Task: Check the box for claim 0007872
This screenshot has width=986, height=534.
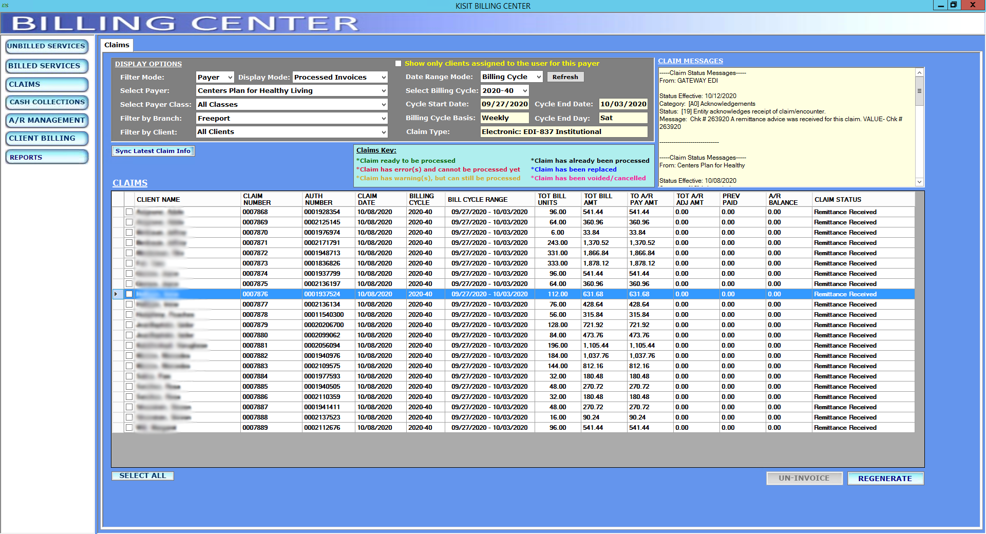Action: [129, 253]
